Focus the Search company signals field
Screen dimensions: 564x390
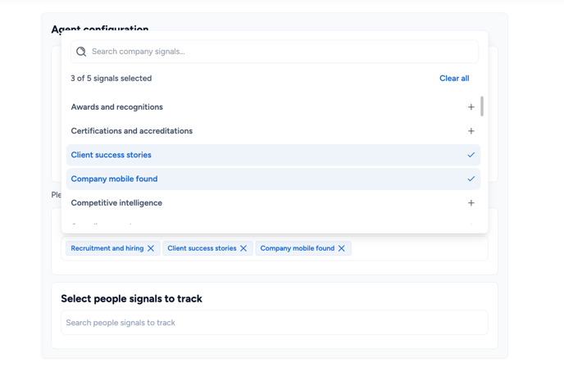[x=275, y=52]
